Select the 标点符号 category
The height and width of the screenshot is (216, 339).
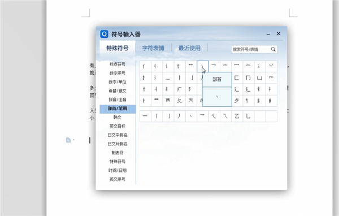[x=118, y=64]
